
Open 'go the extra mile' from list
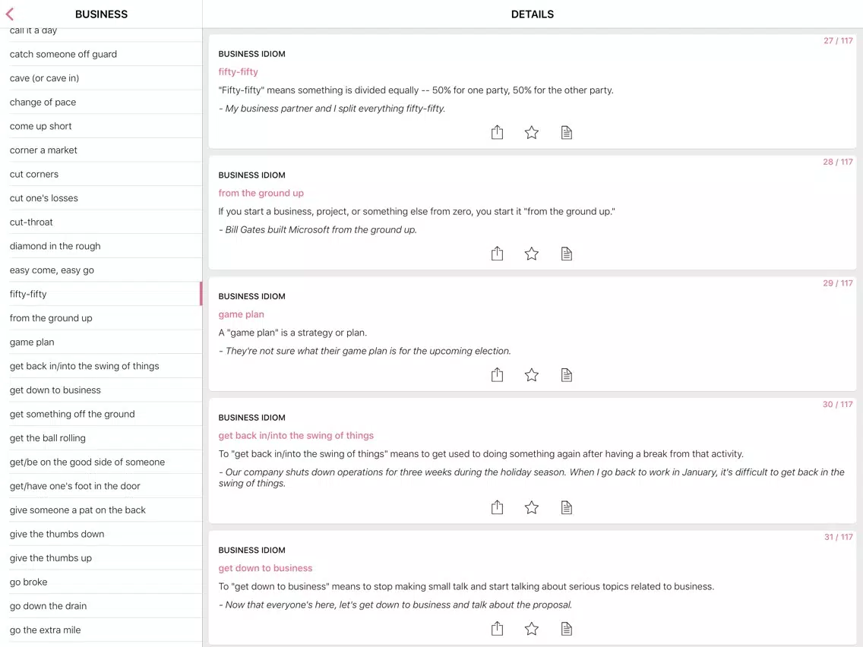click(x=45, y=630)
